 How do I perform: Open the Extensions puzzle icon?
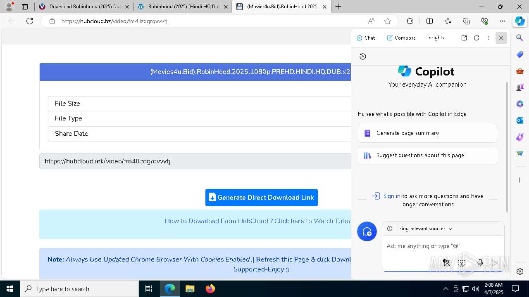[410, 21]
